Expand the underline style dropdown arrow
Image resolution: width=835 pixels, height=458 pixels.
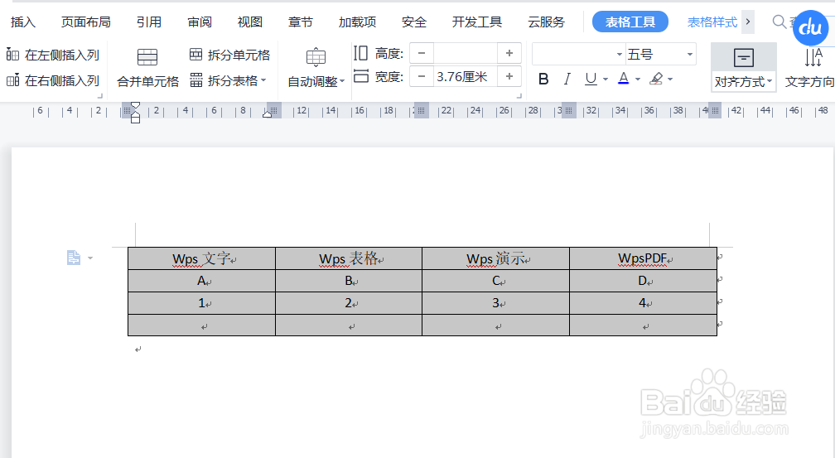coord(606,80)
